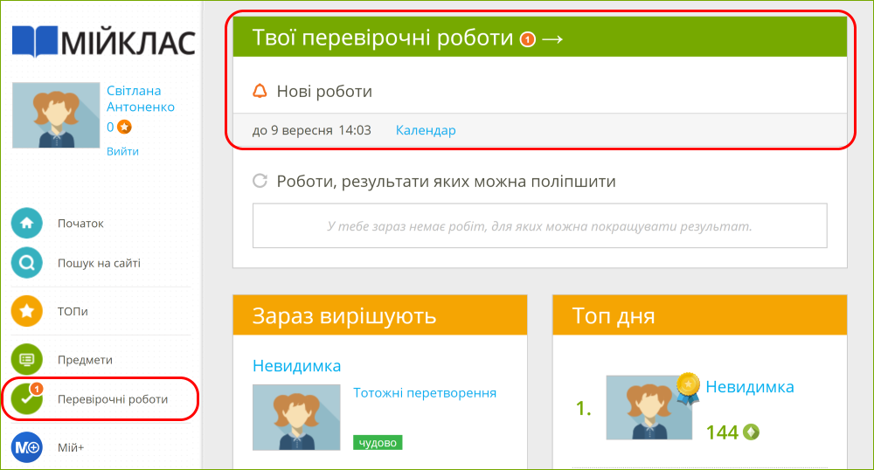
Task: Click Світлана Антоненко profile name
Action: pyautogui.click(x=140, y=99)
